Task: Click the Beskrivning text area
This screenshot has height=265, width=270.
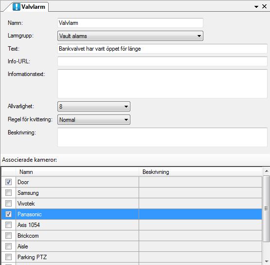Action: pyautogui.click(x=162, y=137)
